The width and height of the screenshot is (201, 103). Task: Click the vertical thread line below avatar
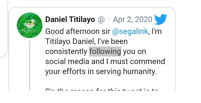pos(30,65)
